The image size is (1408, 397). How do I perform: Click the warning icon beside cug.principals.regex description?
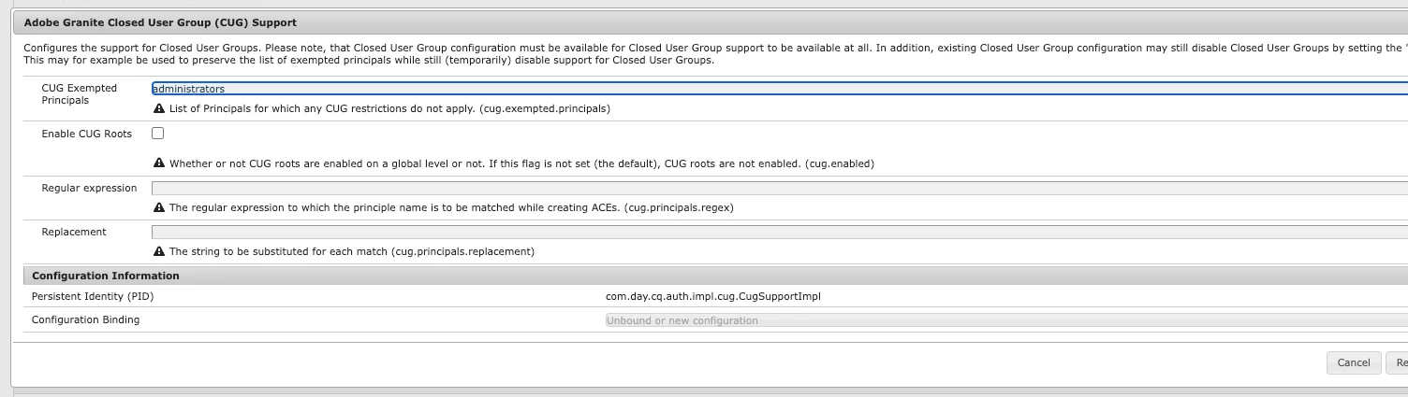159,207
